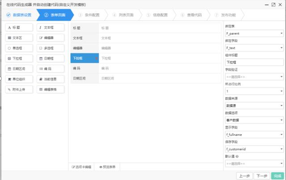Add a 日期框 date component

[x=50, y=59]
